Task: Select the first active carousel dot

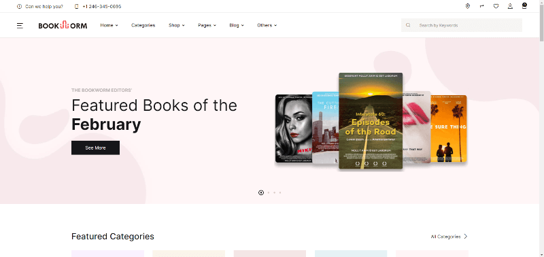Action: [261, 192]
